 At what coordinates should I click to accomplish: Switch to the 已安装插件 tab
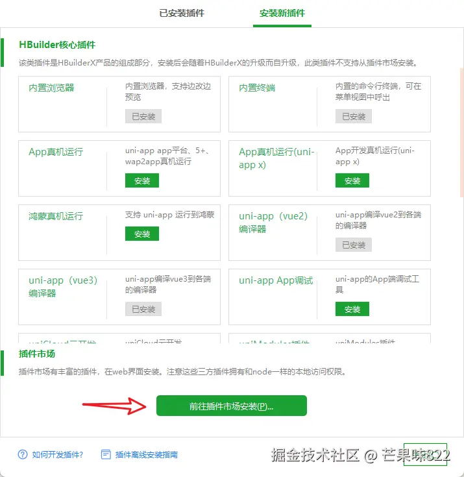182,13
